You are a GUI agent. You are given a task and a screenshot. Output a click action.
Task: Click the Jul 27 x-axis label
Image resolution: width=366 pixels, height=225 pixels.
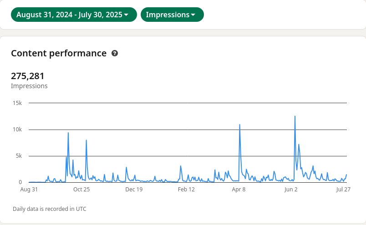click(x=343, y=190)
